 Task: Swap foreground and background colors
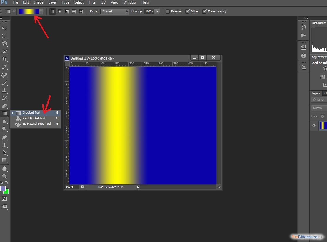pyautogui.click(x=7, y=183)
